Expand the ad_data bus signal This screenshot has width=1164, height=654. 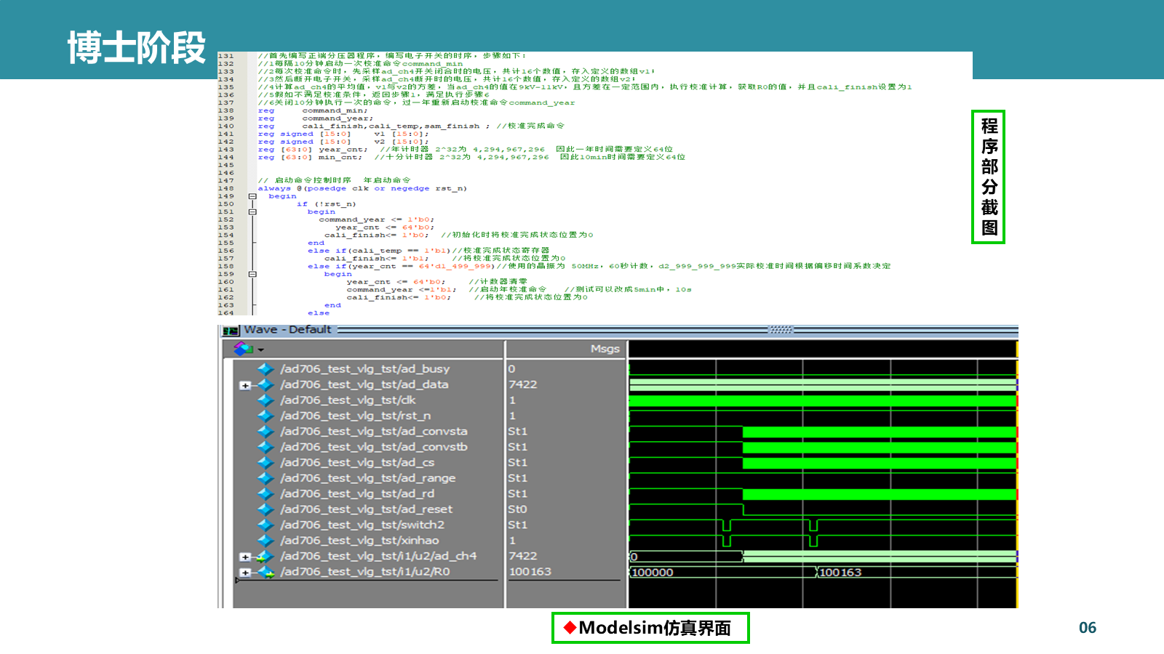[245, 385]
